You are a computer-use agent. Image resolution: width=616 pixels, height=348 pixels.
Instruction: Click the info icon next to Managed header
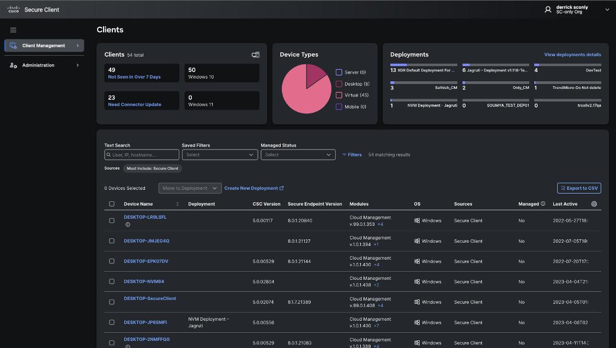[x=543, y=204]
